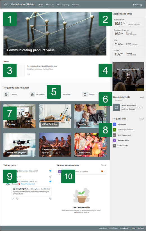Click info icon on Sep 2 tweet
146x231 pixels.
tap(50, 177)
